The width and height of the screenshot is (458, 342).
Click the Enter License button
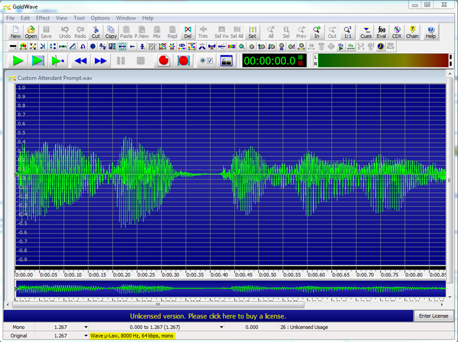(x=432, y=316)
